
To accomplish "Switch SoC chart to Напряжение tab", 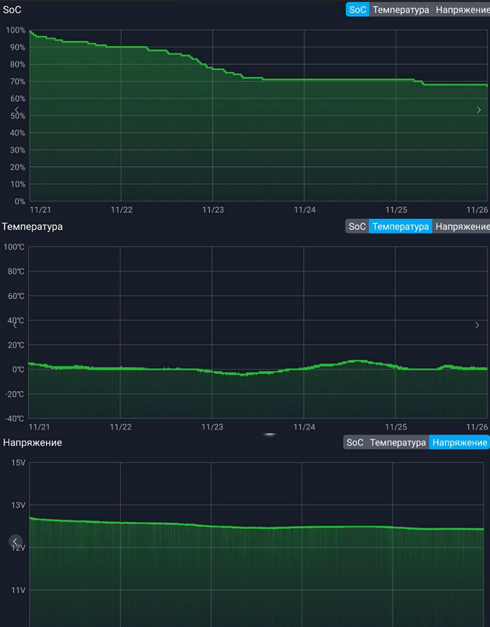I will point(462,10).
